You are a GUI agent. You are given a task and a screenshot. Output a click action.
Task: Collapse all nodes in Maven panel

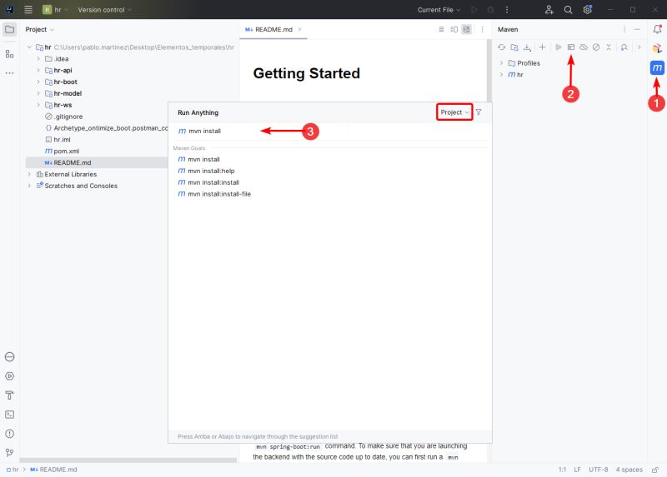[x=609, y=47]
